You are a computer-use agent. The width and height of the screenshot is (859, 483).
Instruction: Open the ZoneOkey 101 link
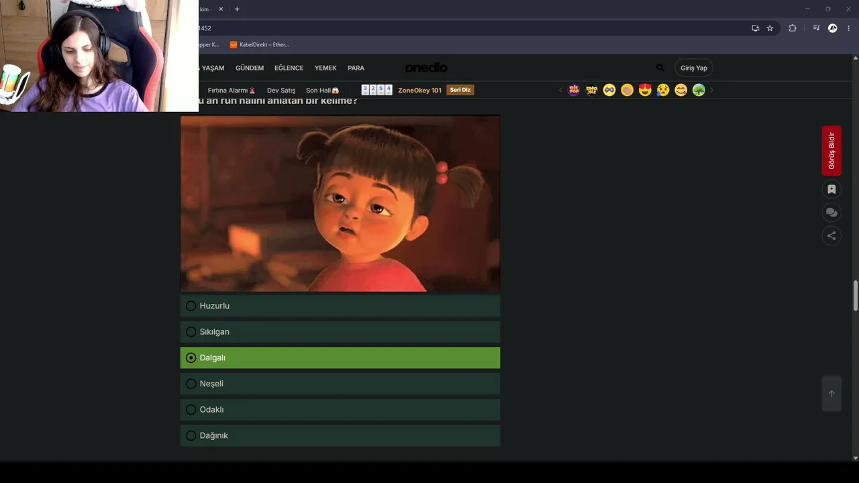pos(419,91)
